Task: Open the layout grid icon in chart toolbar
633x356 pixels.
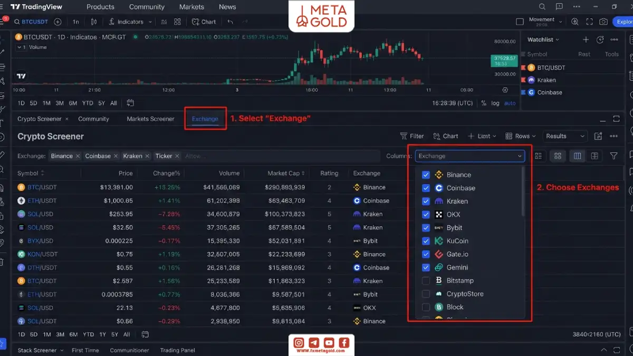Action: 177,22
